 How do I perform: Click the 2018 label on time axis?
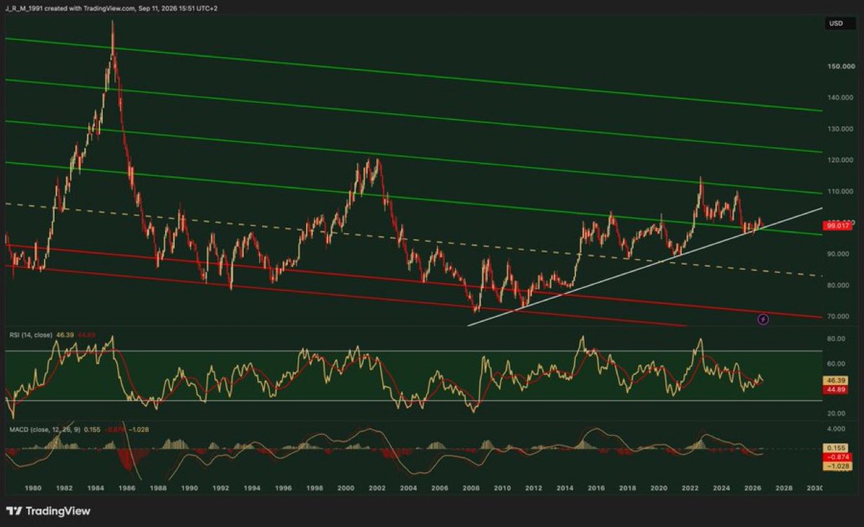[627, 487]
